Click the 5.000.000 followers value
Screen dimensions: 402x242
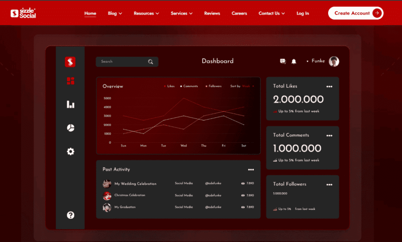(x=280, y=193)
